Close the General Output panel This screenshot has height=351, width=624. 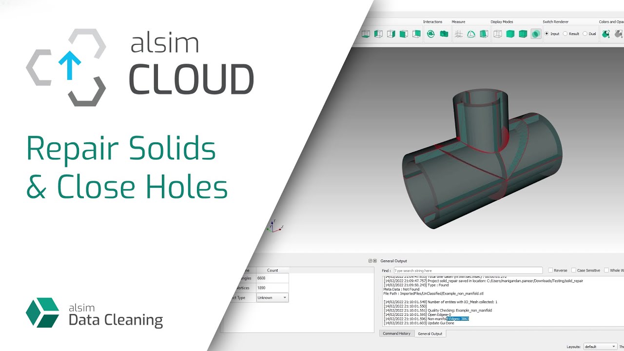coord(375,261)
